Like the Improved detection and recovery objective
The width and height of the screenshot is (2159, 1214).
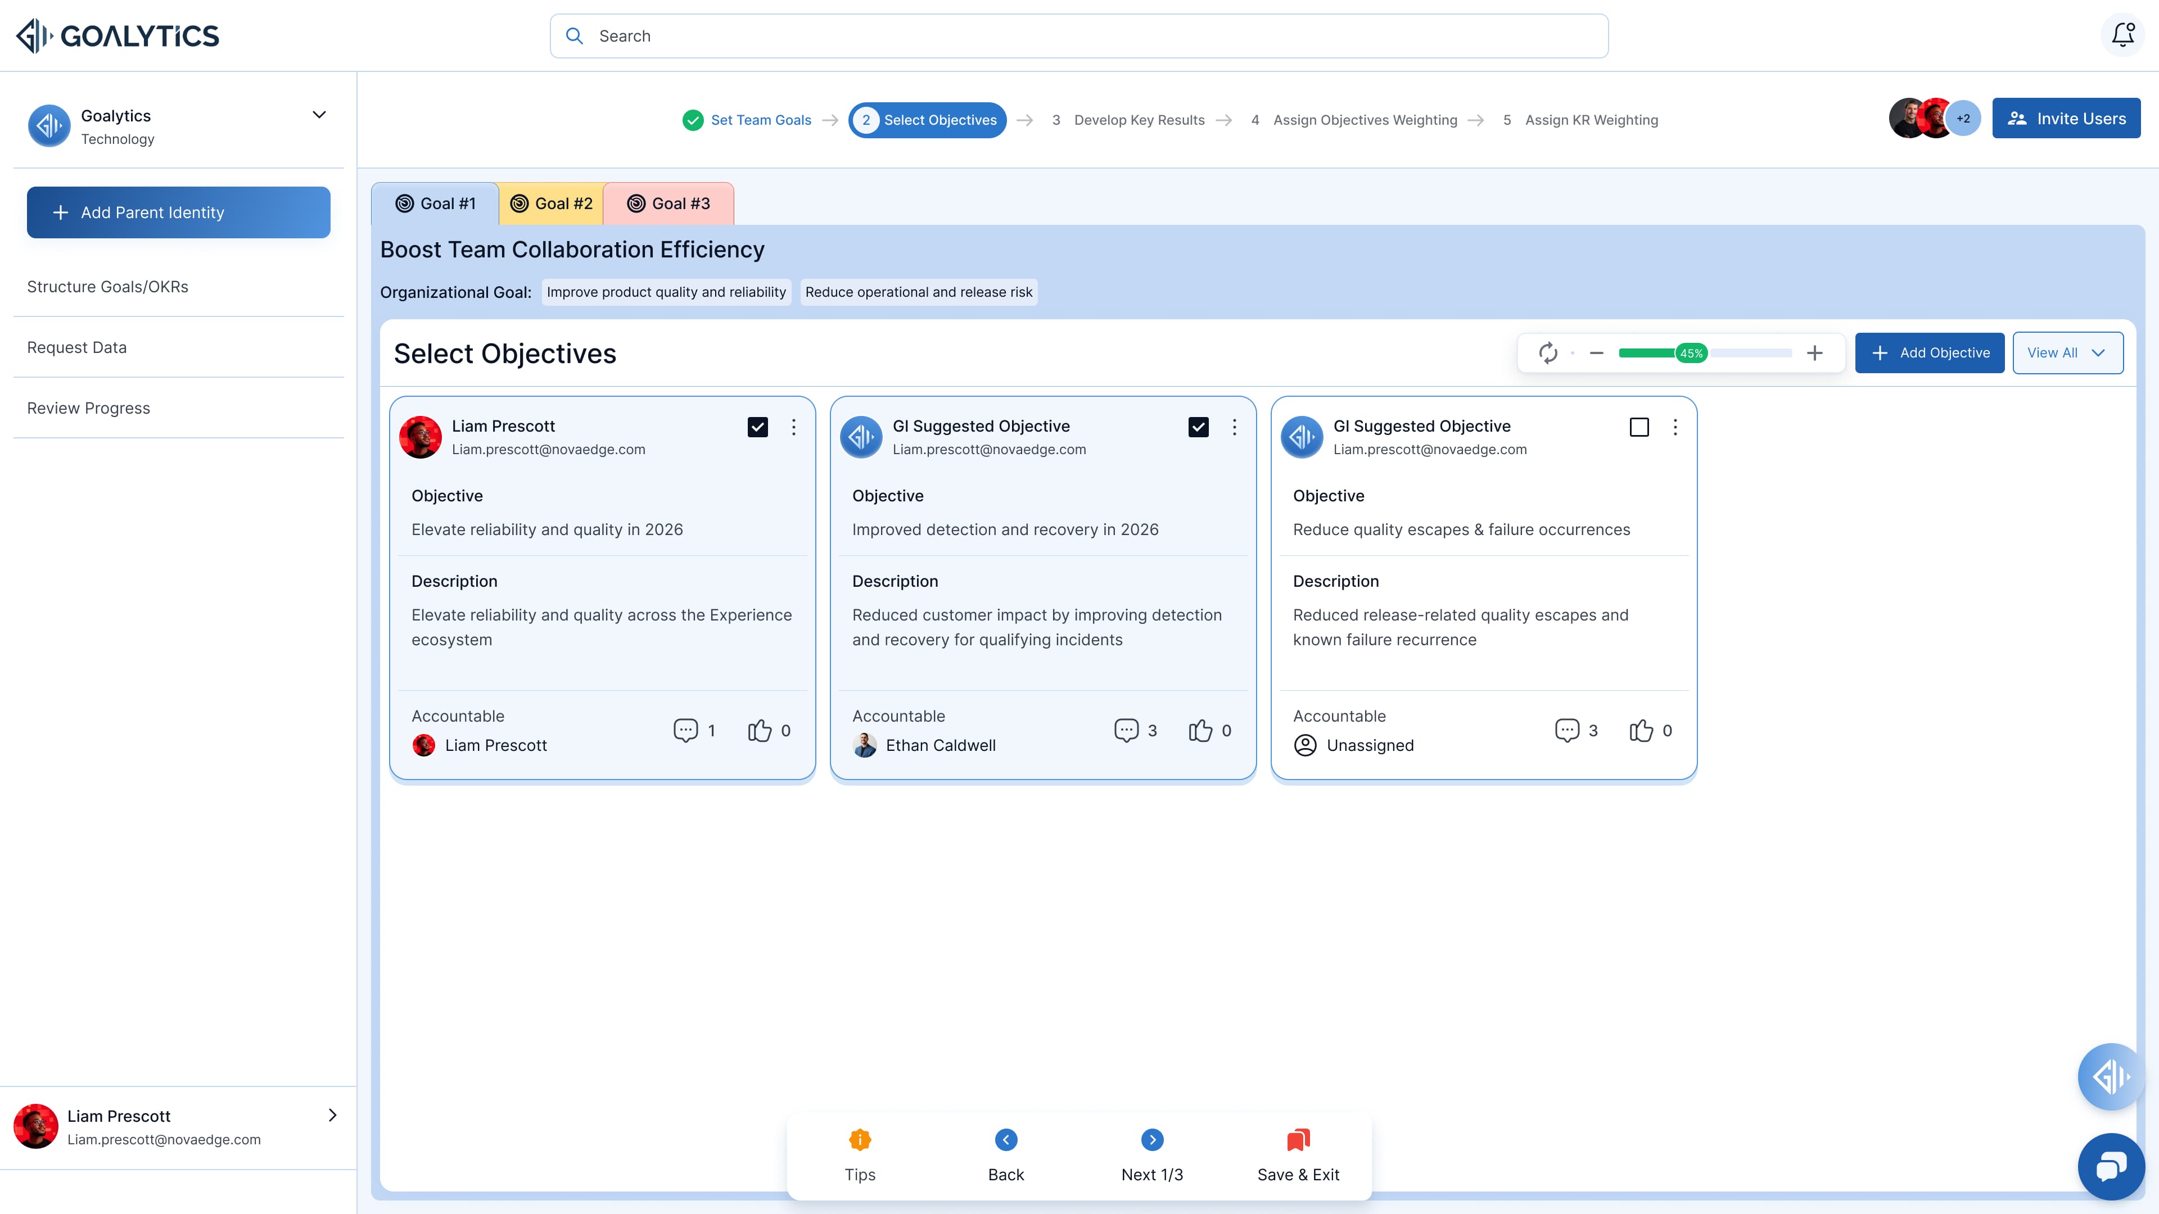(1200, 730)
